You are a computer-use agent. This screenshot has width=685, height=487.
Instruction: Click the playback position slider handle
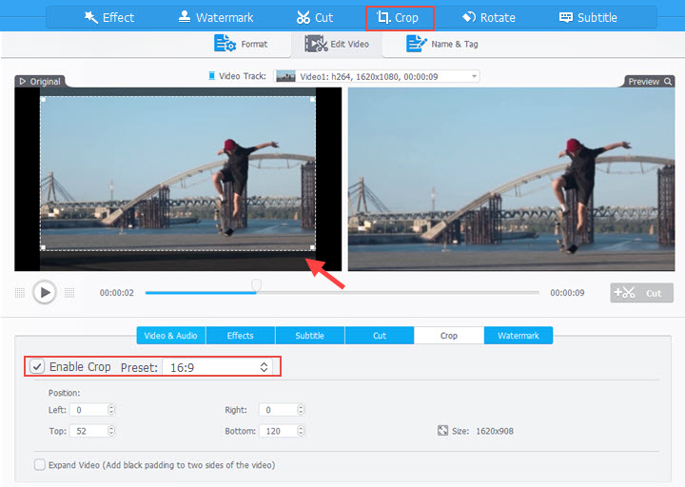click(257, 285)
